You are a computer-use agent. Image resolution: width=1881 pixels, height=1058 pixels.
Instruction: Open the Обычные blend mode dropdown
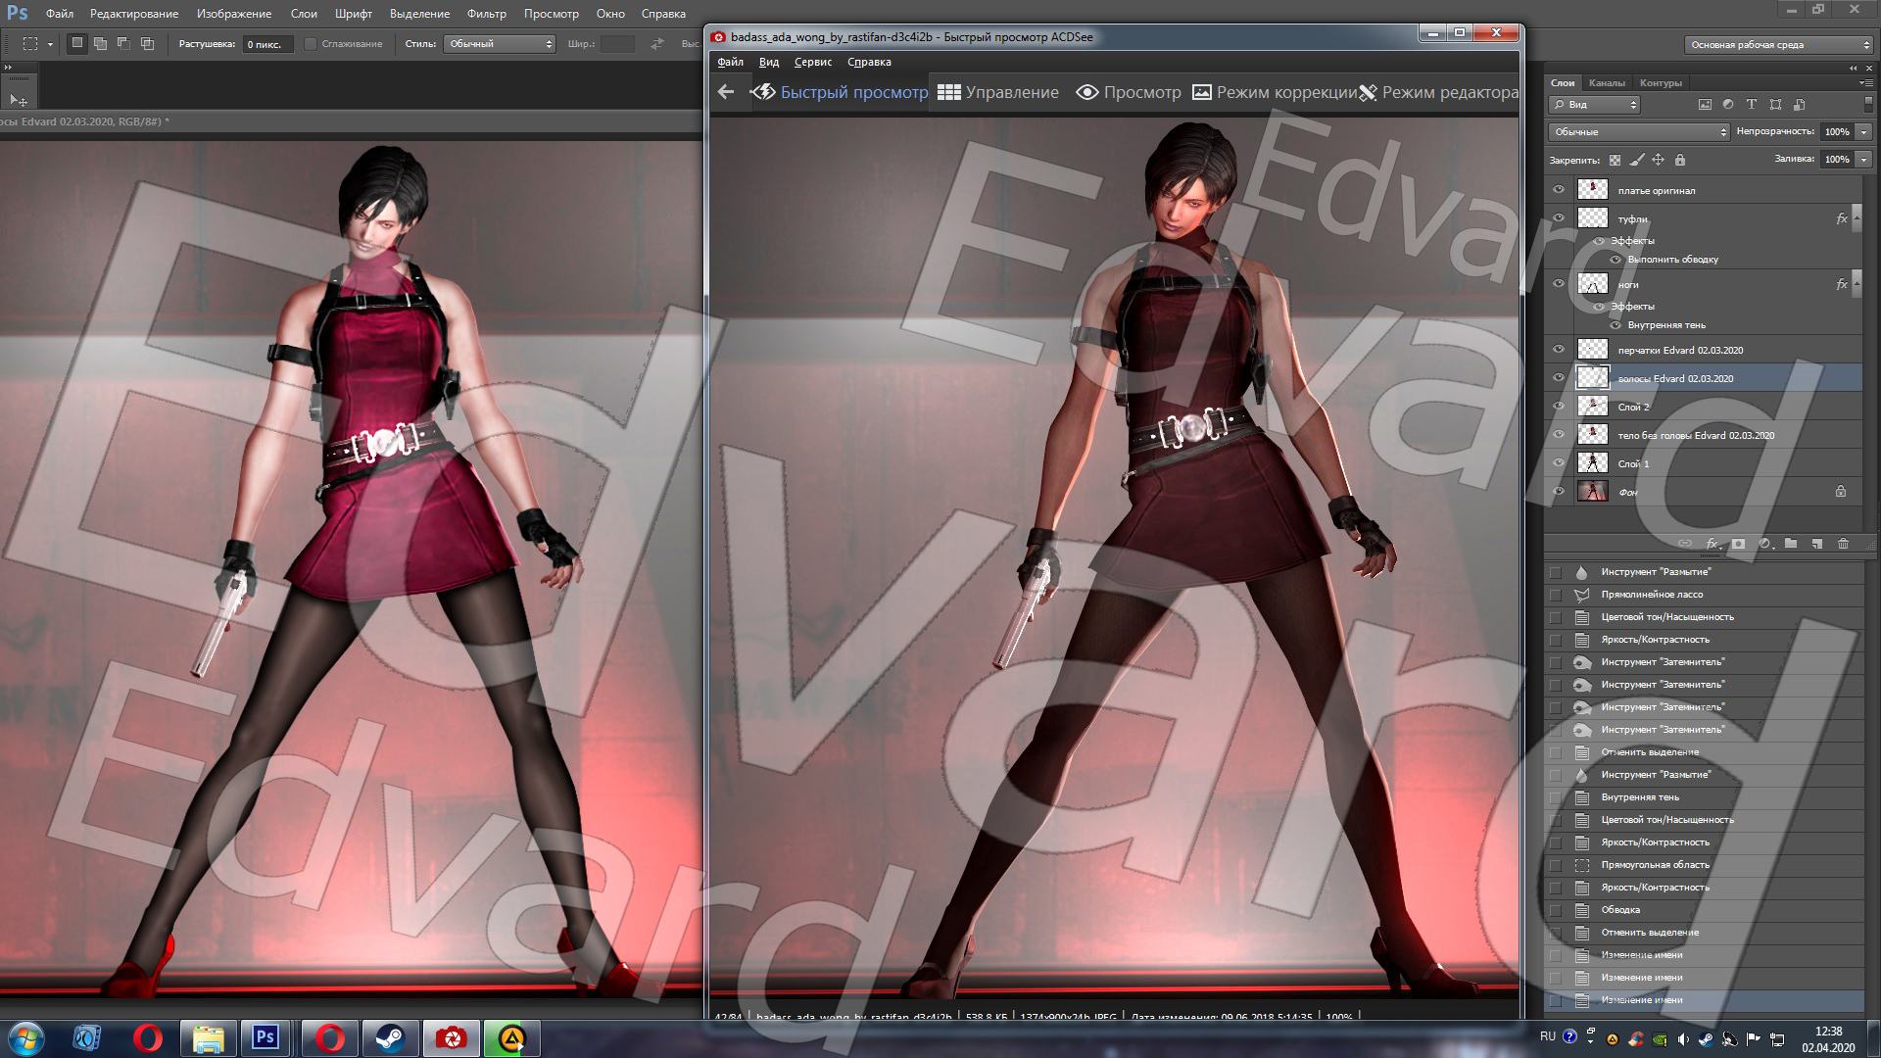coord(1639,131)
